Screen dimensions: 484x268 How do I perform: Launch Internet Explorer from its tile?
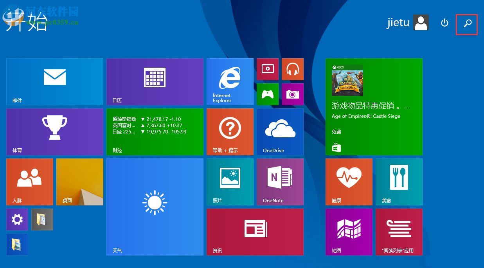click(x=230, y=81)
